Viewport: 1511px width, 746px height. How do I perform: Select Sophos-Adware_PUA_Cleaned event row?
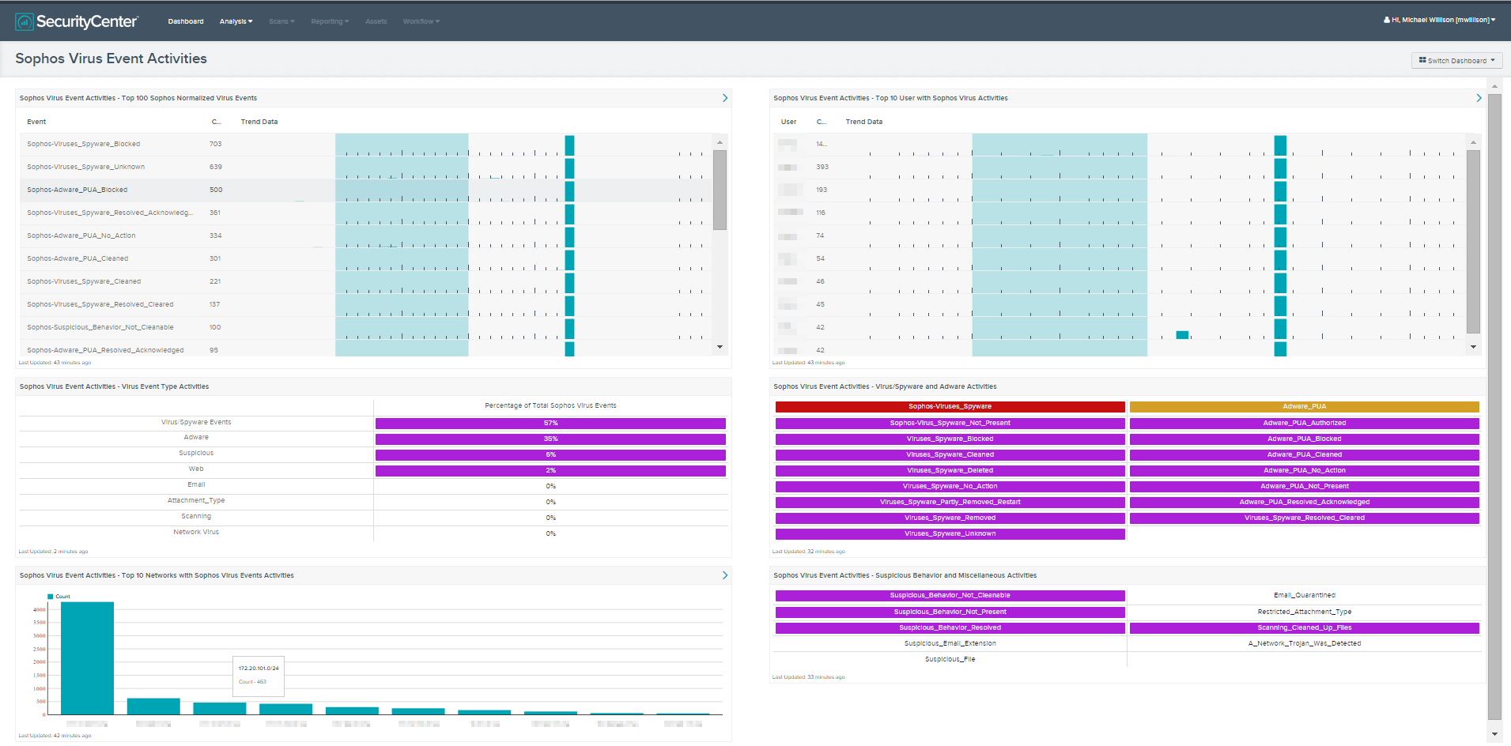(365, 258)
